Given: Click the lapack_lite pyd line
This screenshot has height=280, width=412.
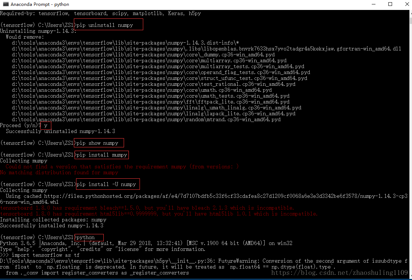Looking at the screenshot, I should [x=154, y=114].
